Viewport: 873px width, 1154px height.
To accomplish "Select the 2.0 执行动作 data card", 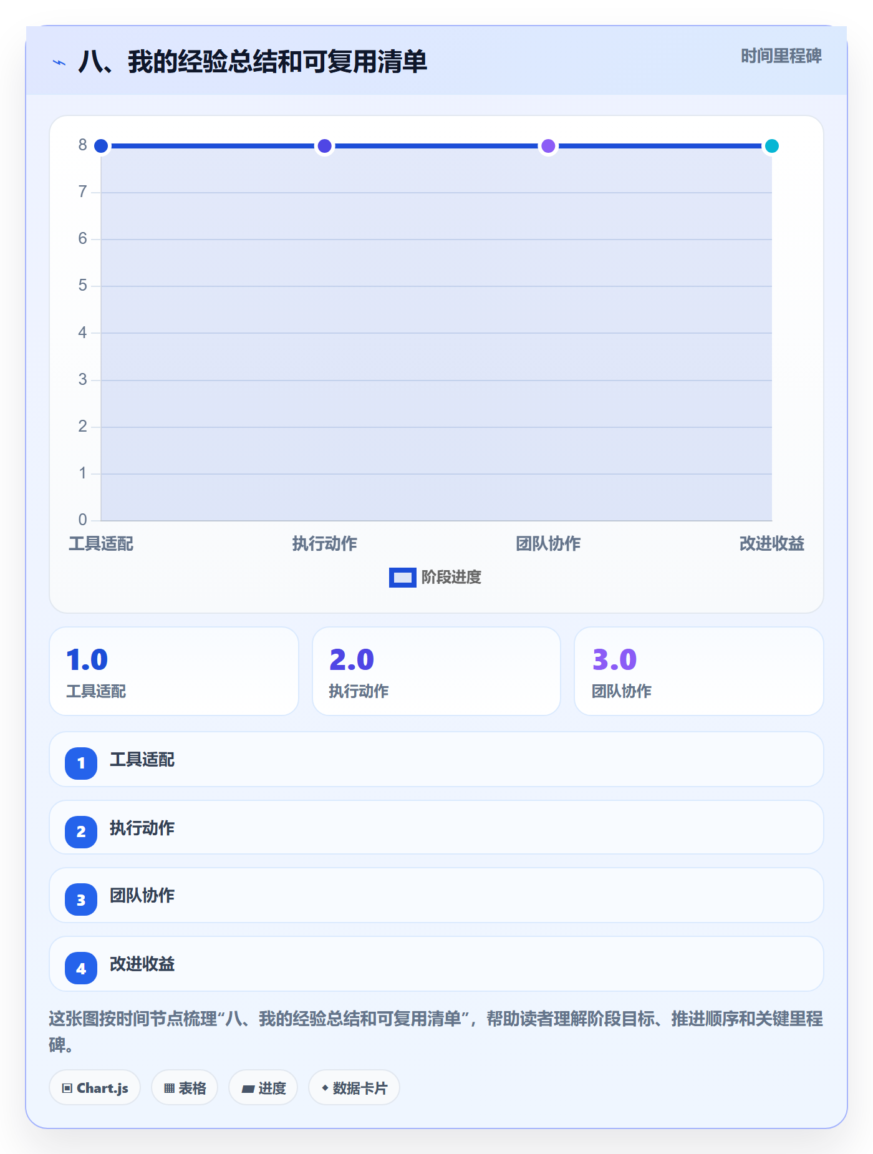I will 436,671.
